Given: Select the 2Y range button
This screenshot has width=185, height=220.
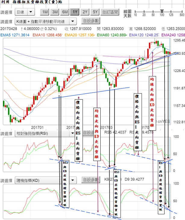Looking at the screenshot, I should coord(85,12).
